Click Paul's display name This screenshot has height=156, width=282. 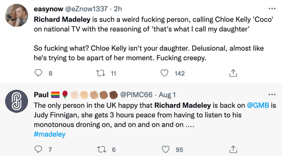pyautogui.click(x=41, y=94)
